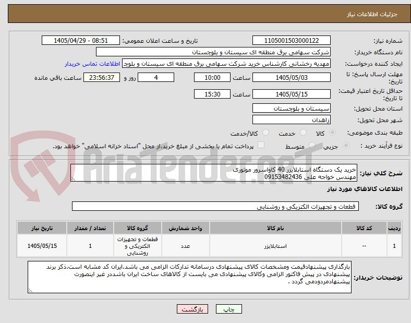Click the اطلاعات کالاهای مورد نیاز heading
Image resolution: width=411 pixels, height=323 pixels.
365,189
